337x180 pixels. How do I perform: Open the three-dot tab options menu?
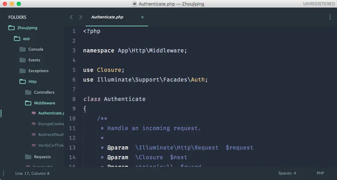click(330, 17)
